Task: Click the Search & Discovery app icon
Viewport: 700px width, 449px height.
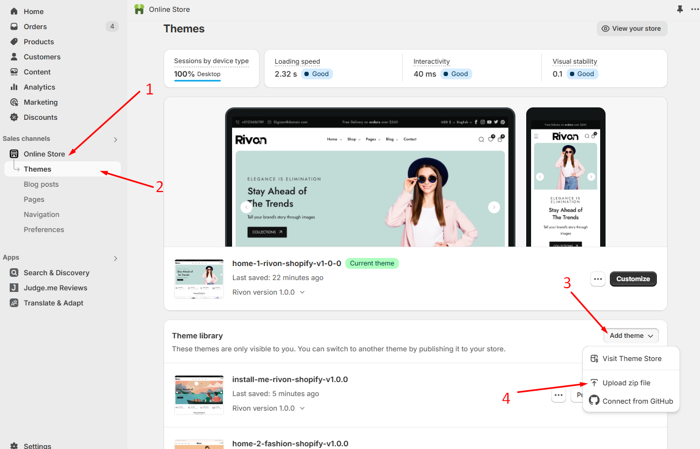Action: (14, 273)
